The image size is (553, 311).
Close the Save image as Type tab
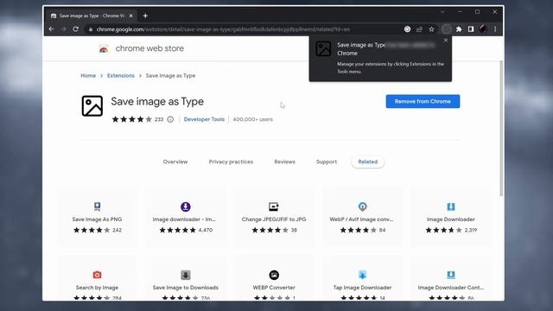(130, 16)
